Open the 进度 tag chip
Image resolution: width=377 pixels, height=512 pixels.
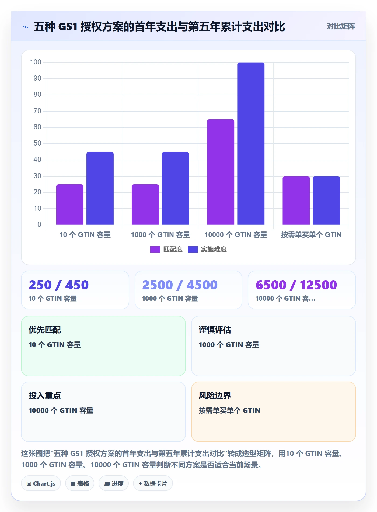[x=114, y=483]
